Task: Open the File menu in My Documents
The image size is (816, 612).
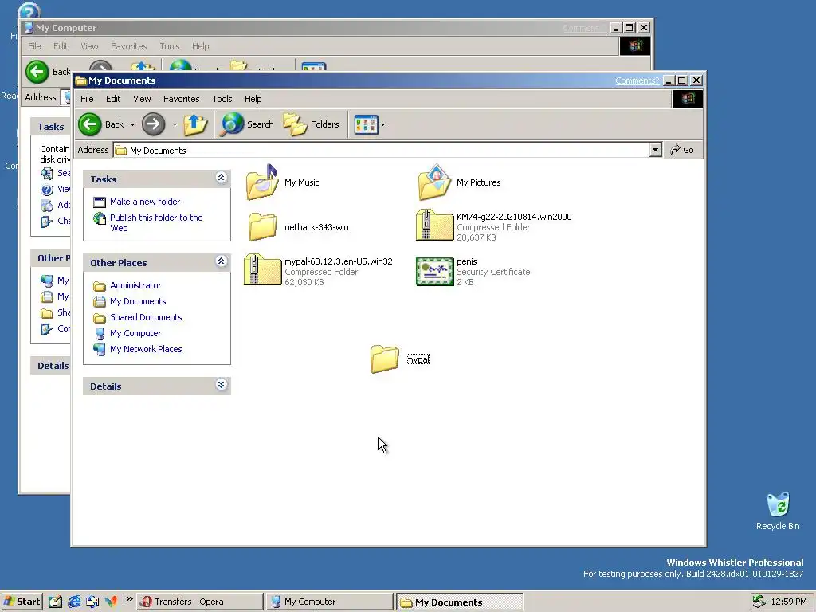Action: (87, 99)
